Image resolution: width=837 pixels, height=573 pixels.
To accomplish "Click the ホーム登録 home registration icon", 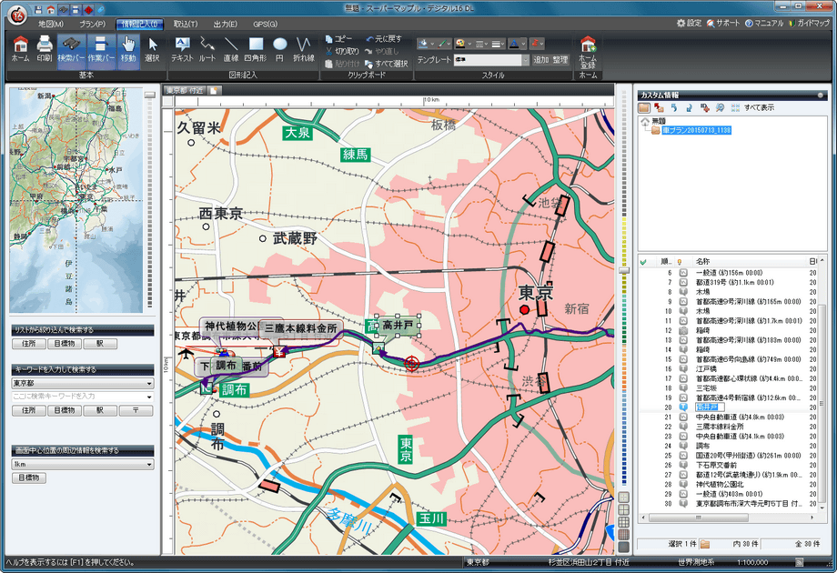I will click(x=588, y=52).
